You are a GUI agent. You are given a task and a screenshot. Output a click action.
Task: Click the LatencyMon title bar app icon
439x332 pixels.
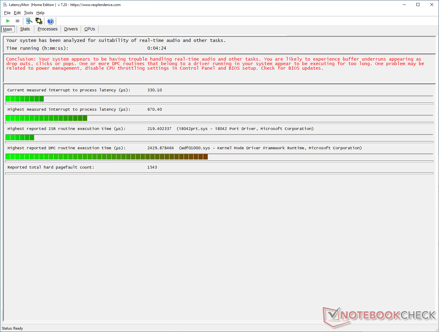click(x=5, y=5)
